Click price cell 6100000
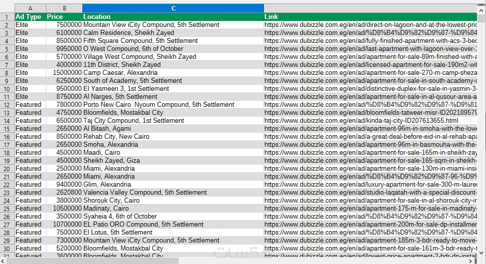486x264 pixels. [64, 33]
